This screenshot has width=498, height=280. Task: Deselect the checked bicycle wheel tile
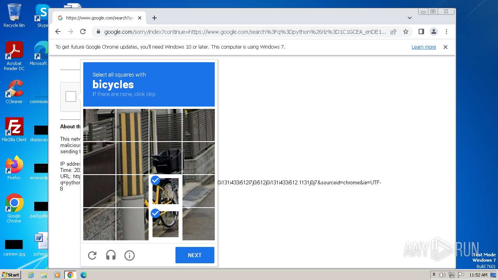[165, 224]
